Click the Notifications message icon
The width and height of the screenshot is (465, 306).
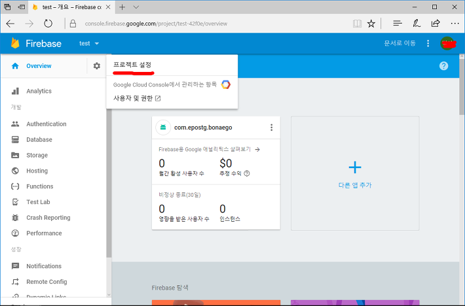[x=15, y=266]
